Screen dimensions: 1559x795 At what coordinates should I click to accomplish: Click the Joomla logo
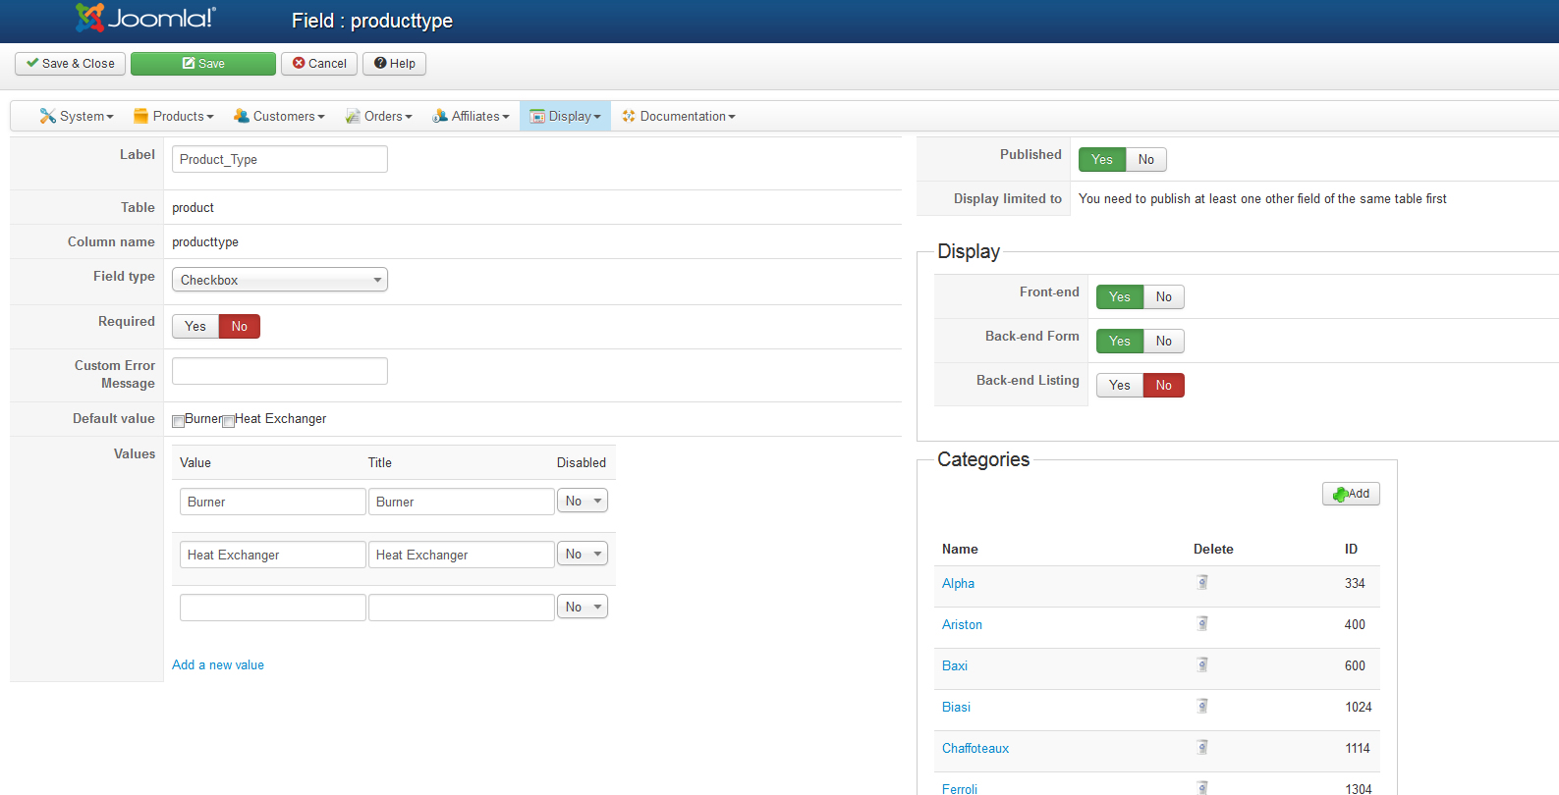click(x=145, y=18)
